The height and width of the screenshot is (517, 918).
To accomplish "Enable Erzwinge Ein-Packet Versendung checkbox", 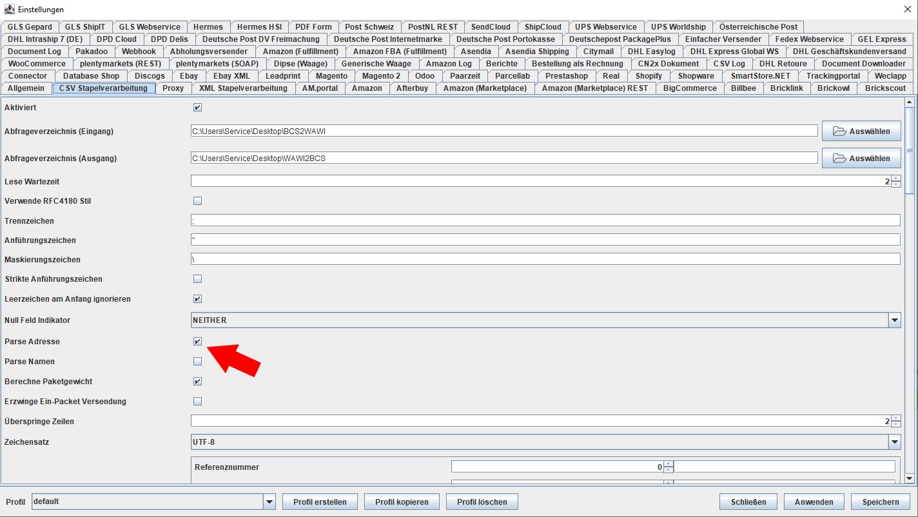I will coord(197,402).
